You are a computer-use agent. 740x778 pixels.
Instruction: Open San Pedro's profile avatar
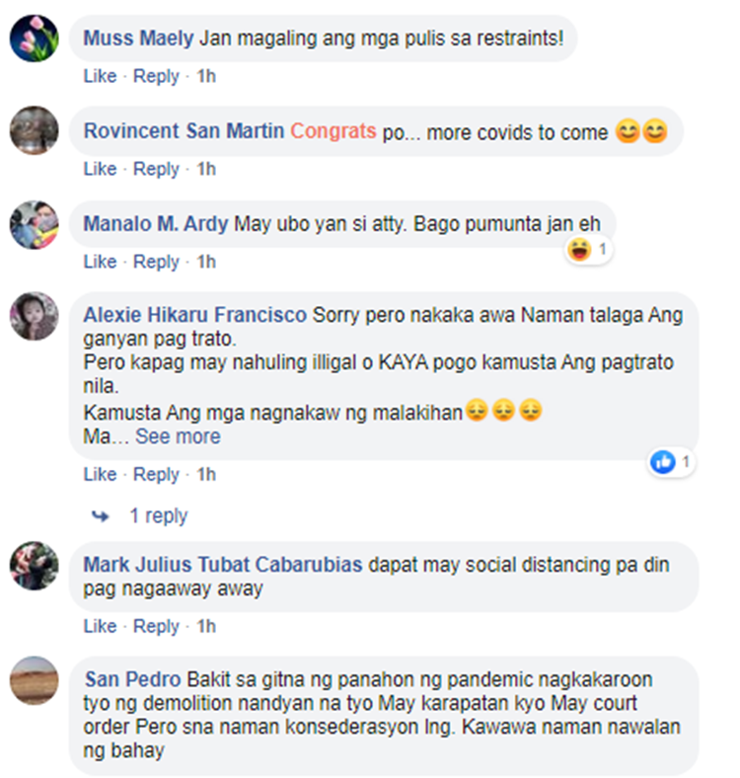(x=35, y=681)
